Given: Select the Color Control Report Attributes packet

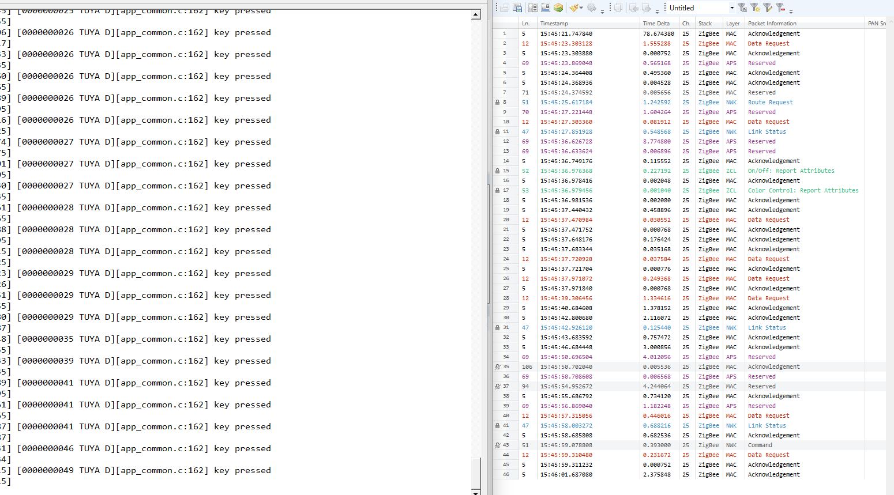Looking at the screenshot, I should point(803,191).
